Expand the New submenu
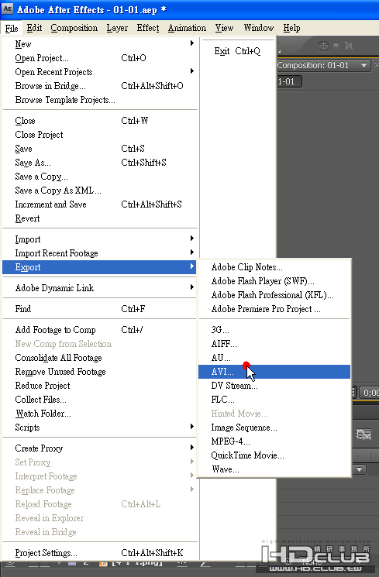 pyautogui.click(x=100, y=44)
